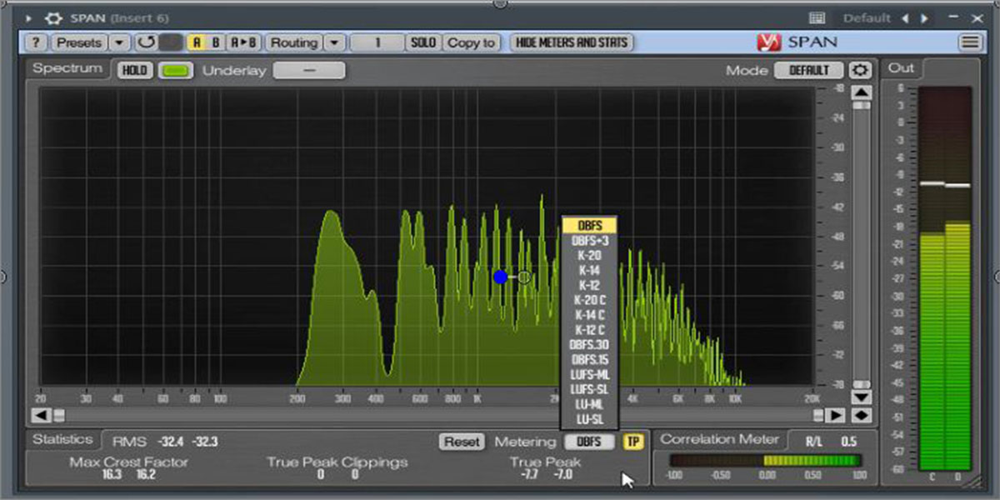Click the vertical range down arrow
1000x500 pixels.
click(x=861, y=397)
